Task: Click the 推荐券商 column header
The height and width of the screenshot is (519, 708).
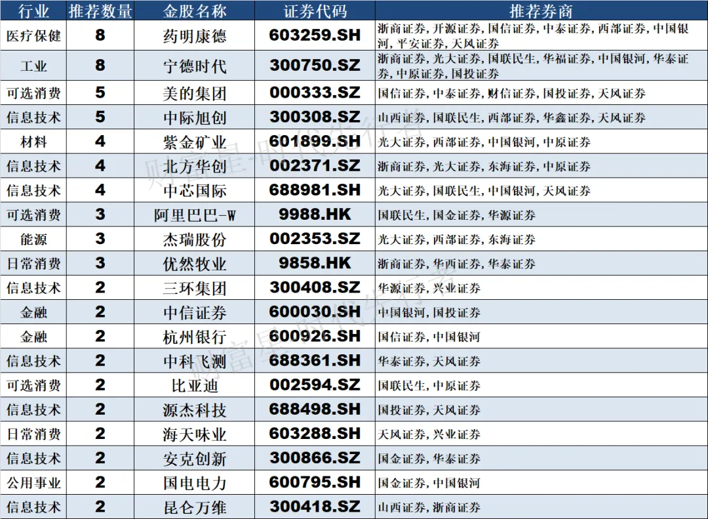Action: point(541,10)
